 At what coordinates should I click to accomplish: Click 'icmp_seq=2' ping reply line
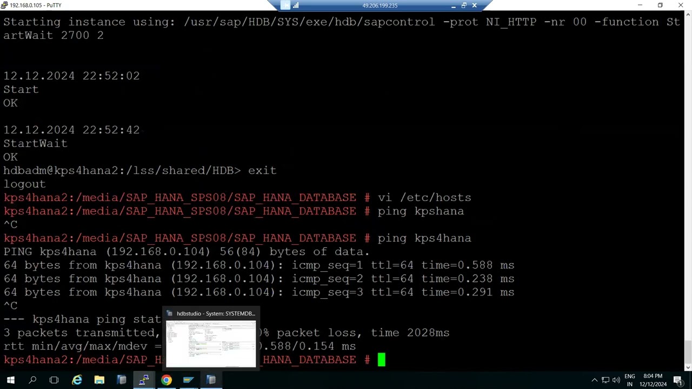(x=259, y=279)
